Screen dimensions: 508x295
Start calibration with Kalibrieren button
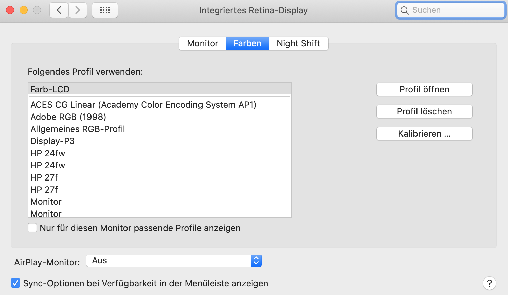click(x=425, y=134)
